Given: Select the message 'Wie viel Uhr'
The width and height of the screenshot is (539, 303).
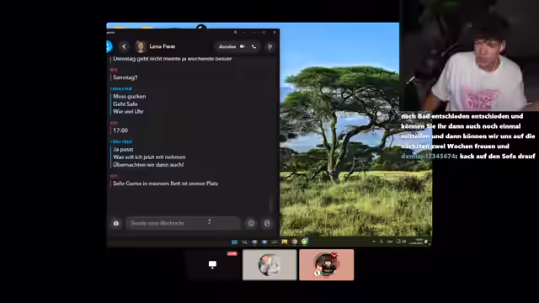Looking at the screenshot, I should tap(128, 111).
